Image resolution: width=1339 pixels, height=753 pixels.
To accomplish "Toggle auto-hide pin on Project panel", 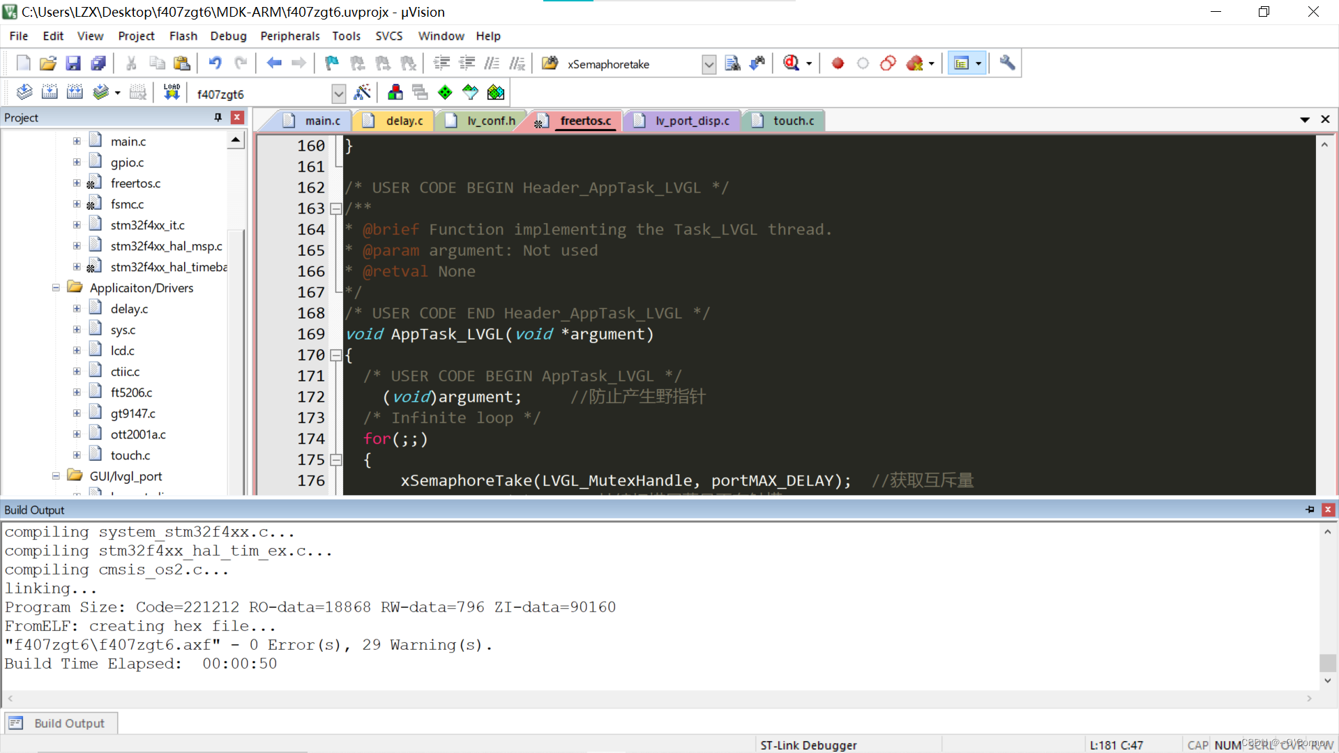I will (218, 117).
